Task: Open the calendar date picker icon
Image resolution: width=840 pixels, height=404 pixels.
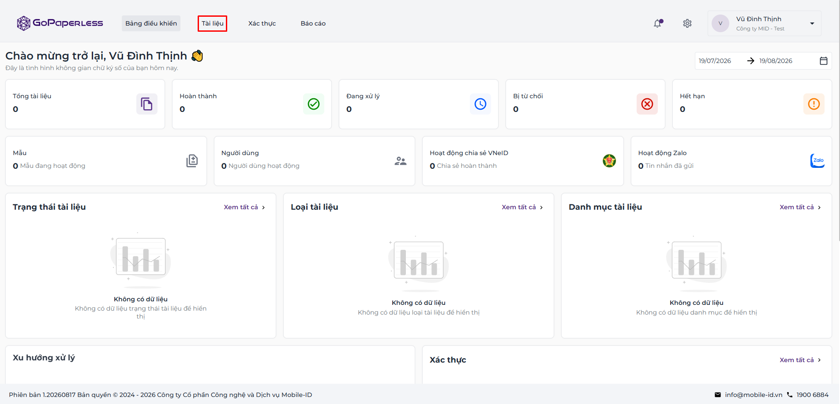Action: tap(824, 61)
